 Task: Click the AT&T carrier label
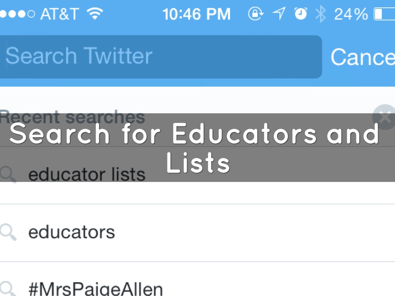point(60,15)
